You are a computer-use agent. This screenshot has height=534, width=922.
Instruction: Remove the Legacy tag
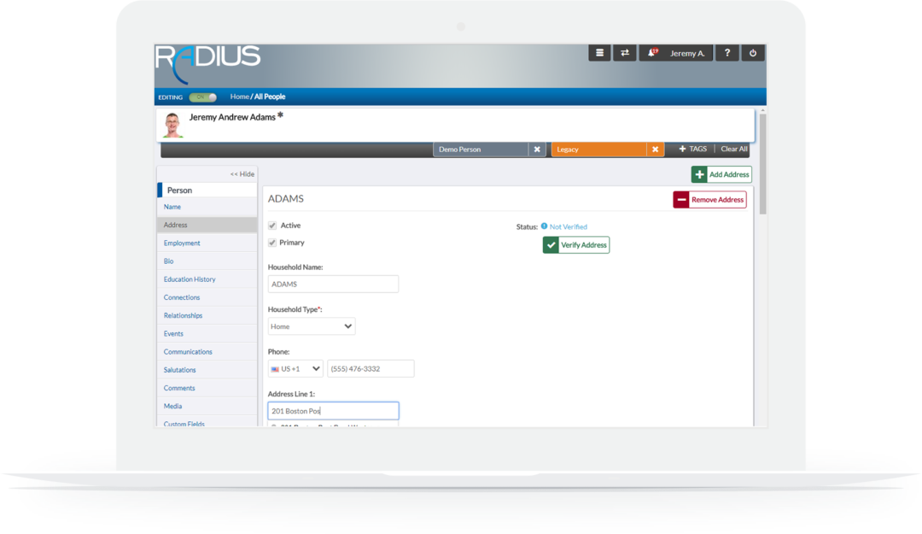coord(655,149)
